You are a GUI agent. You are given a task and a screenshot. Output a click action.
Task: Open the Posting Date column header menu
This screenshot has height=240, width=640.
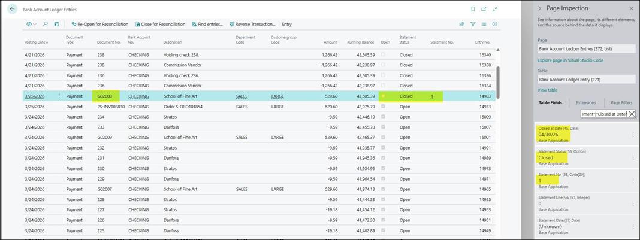click(37, 42)
